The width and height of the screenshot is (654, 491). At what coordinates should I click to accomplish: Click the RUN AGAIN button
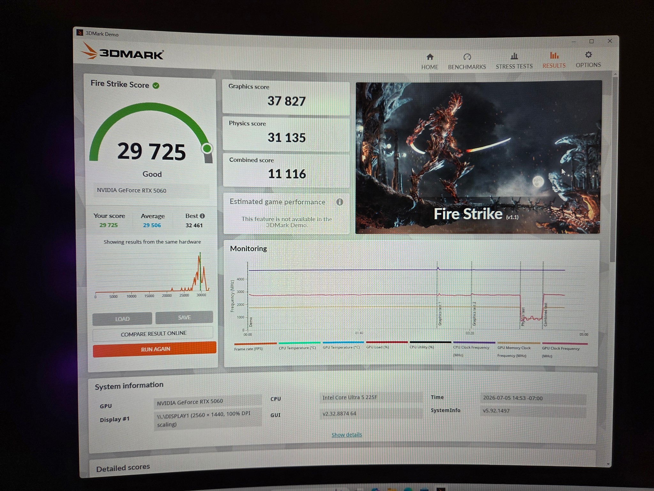155,349
